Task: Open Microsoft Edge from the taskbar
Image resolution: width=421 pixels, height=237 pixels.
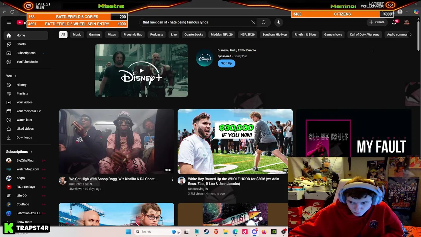Action: point(235,232)
